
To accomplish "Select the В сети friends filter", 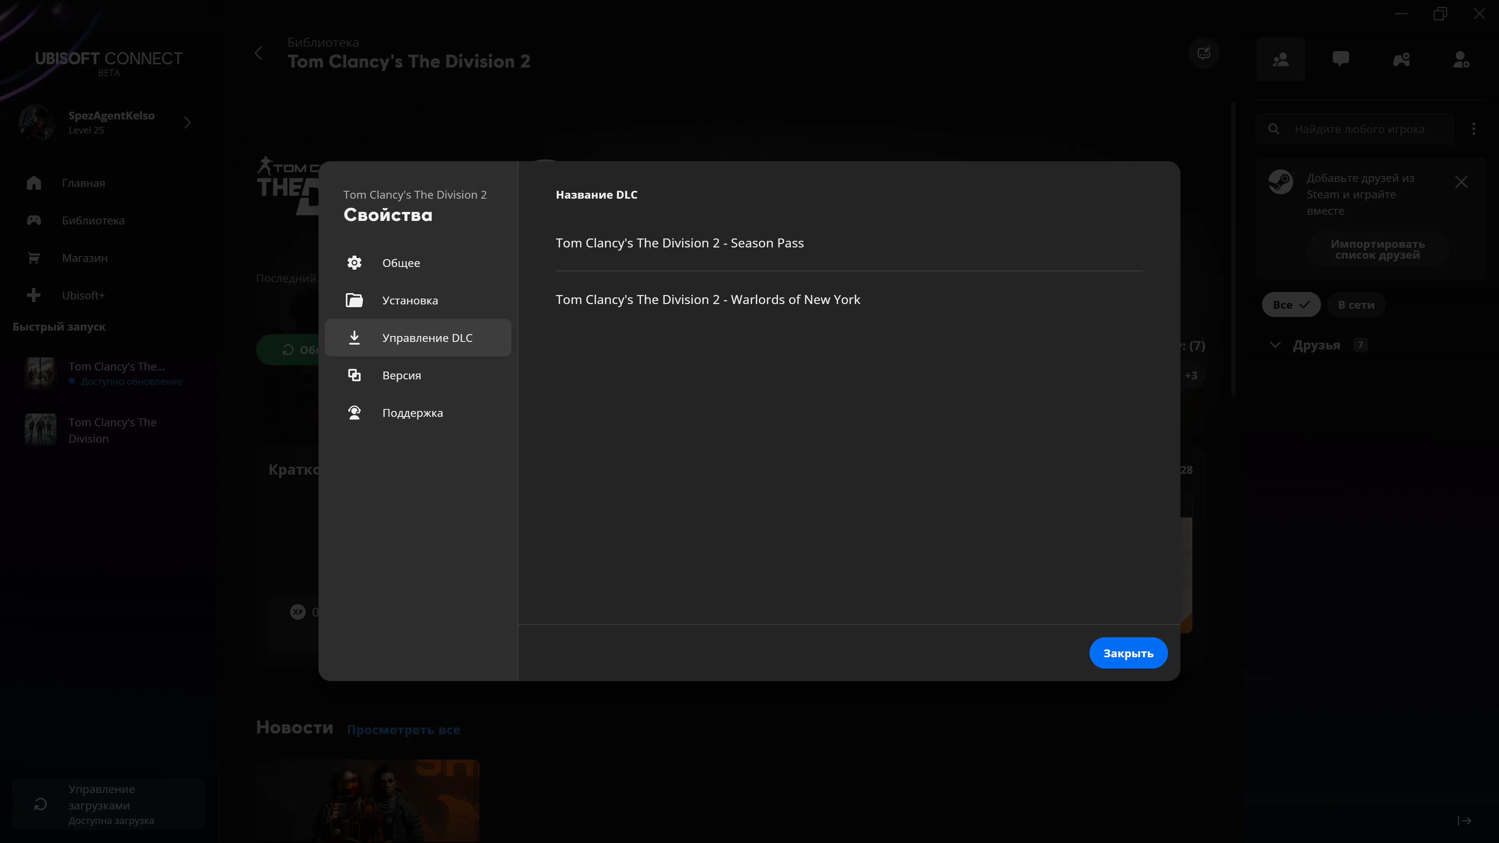I will pos(1356,305).
